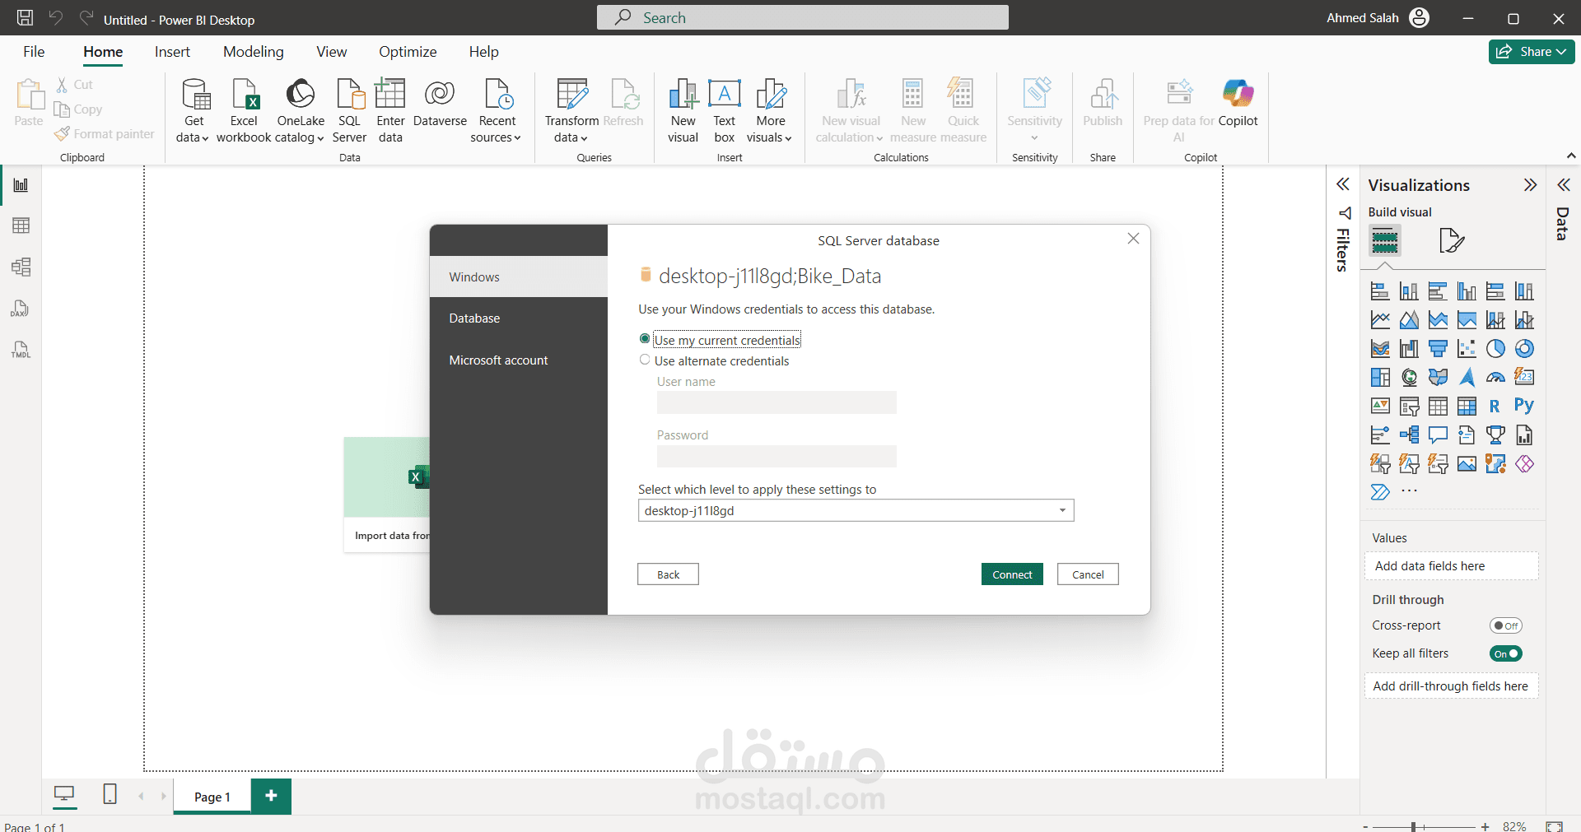Image resolution: width=1581 pixels, height=832 pixels.
Task: Open TMDL view in left sidebar
Action: (21, 350)
